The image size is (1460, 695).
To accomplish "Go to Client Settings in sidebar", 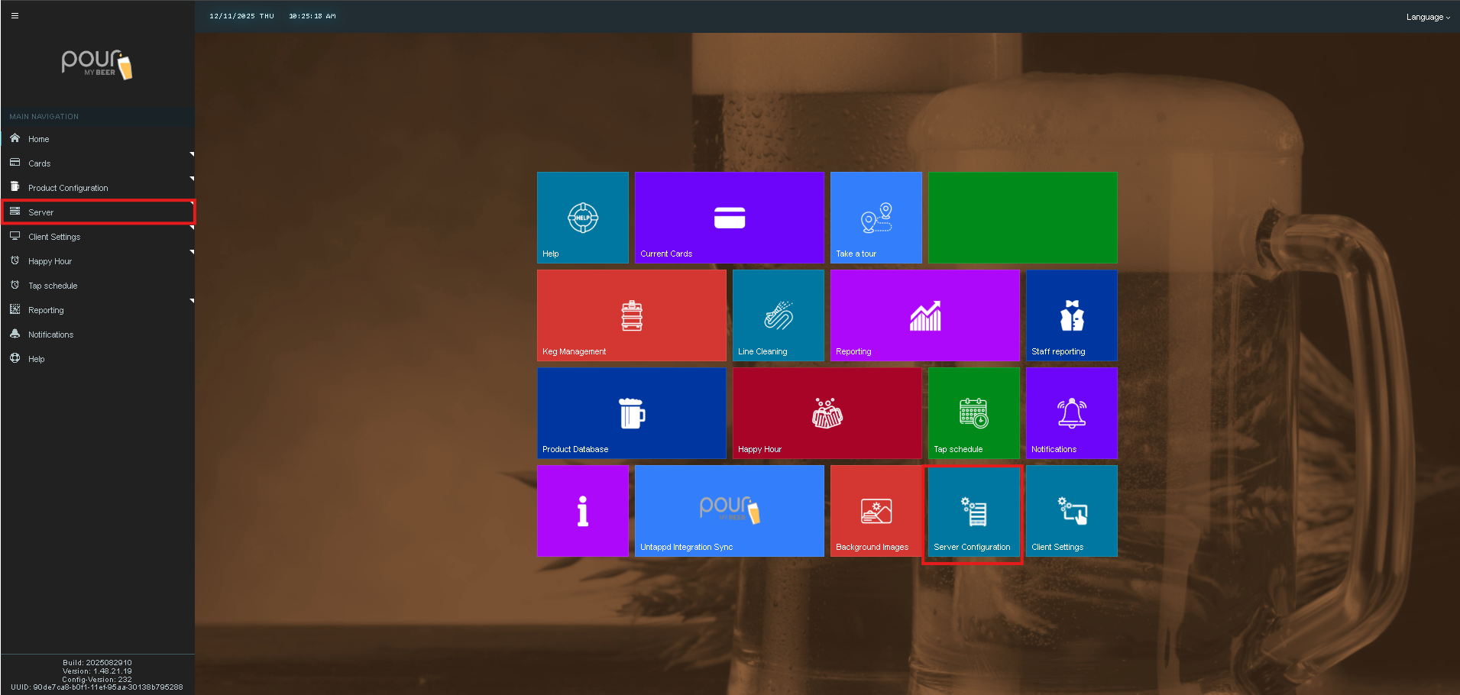I will (x=54, y=237).
